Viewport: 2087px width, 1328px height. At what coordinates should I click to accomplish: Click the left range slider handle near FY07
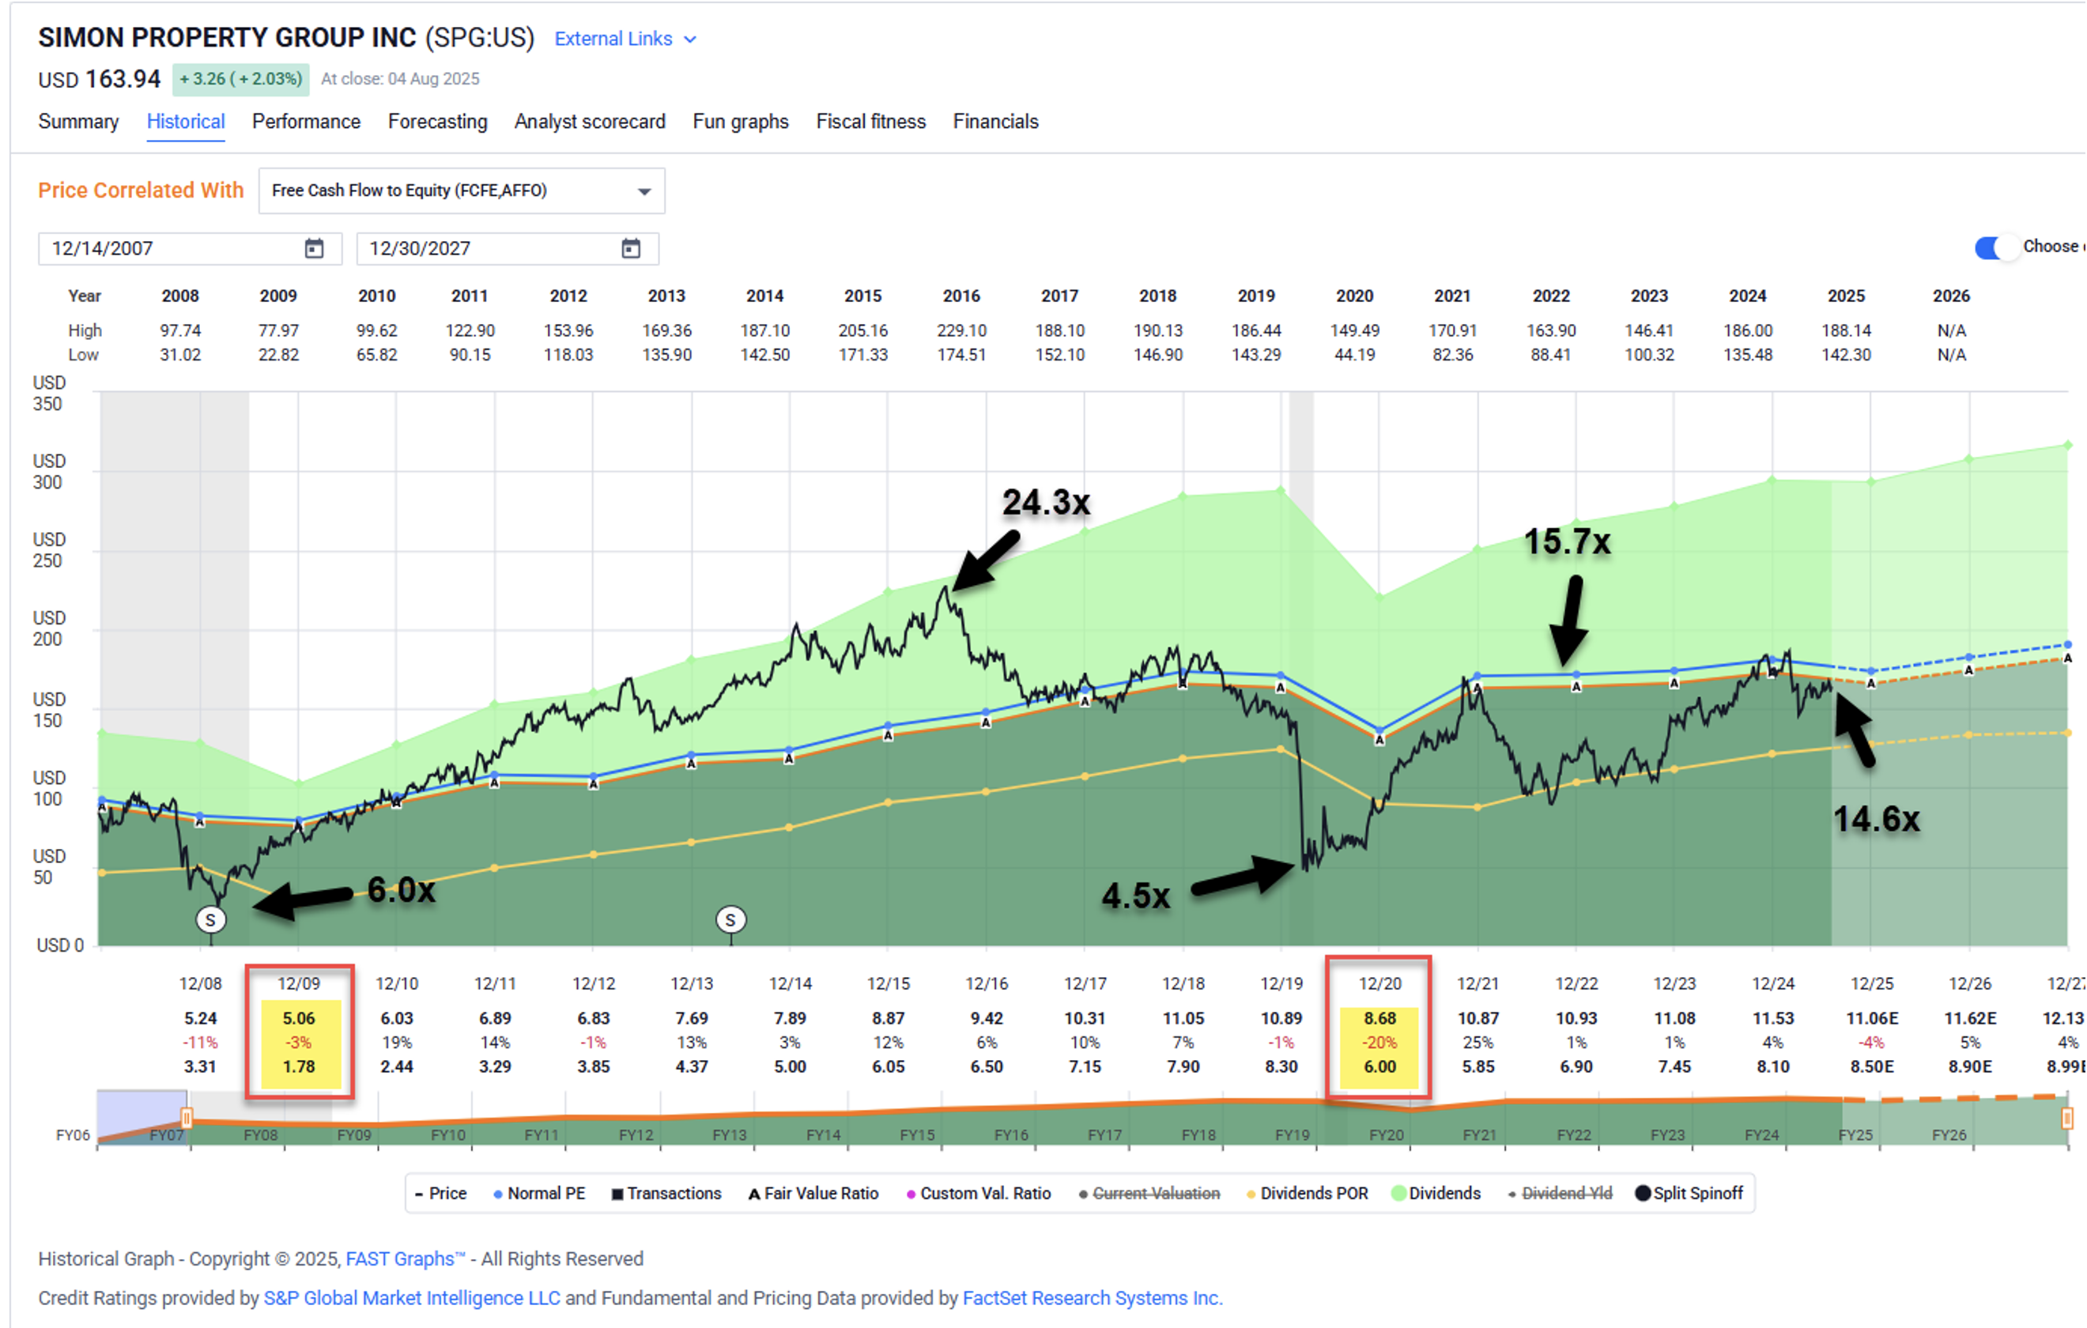(x=186, y=1118)
